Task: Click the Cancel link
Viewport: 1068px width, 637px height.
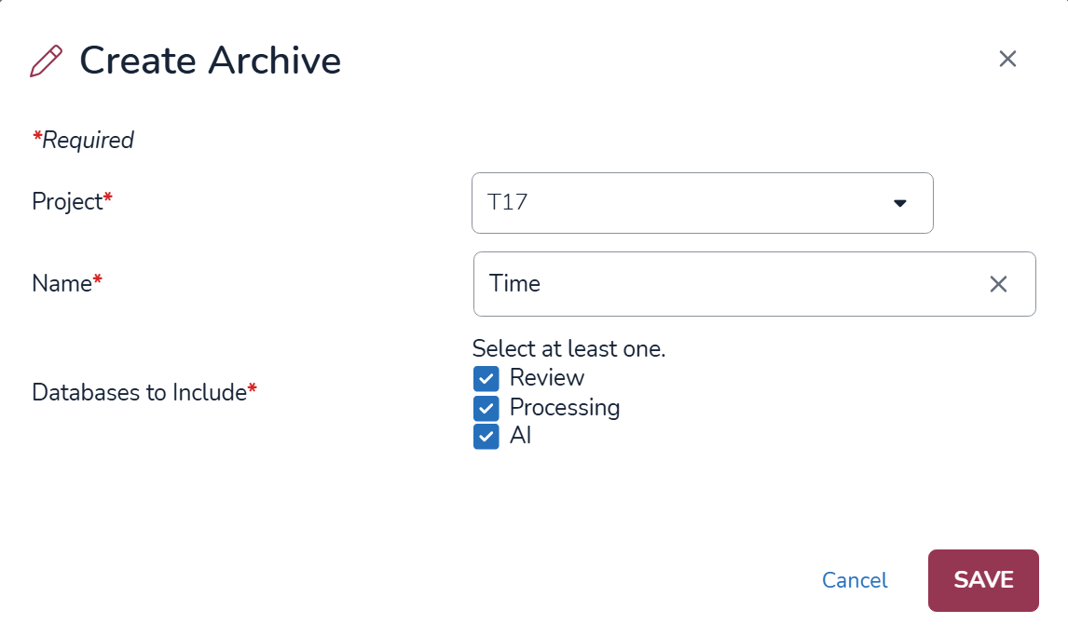Action: pos(855,580)
